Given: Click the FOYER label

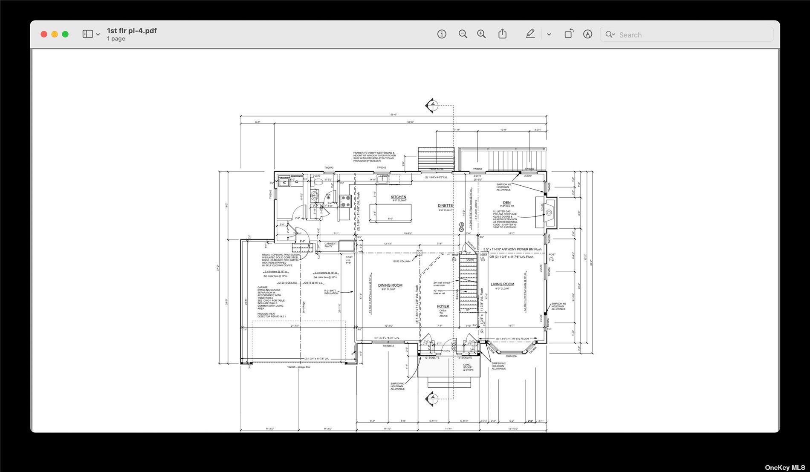Looking at the screenshot, I should tap(443, 306).
